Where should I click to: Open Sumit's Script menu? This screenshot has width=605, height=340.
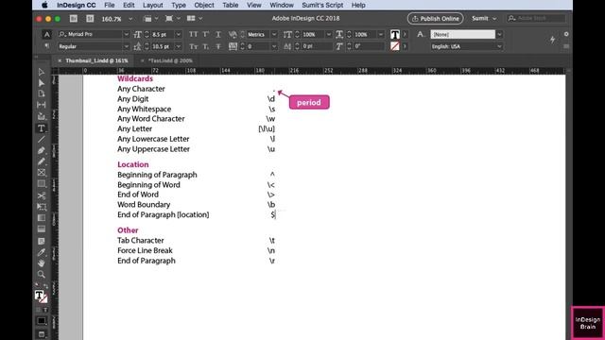point(322,5)
